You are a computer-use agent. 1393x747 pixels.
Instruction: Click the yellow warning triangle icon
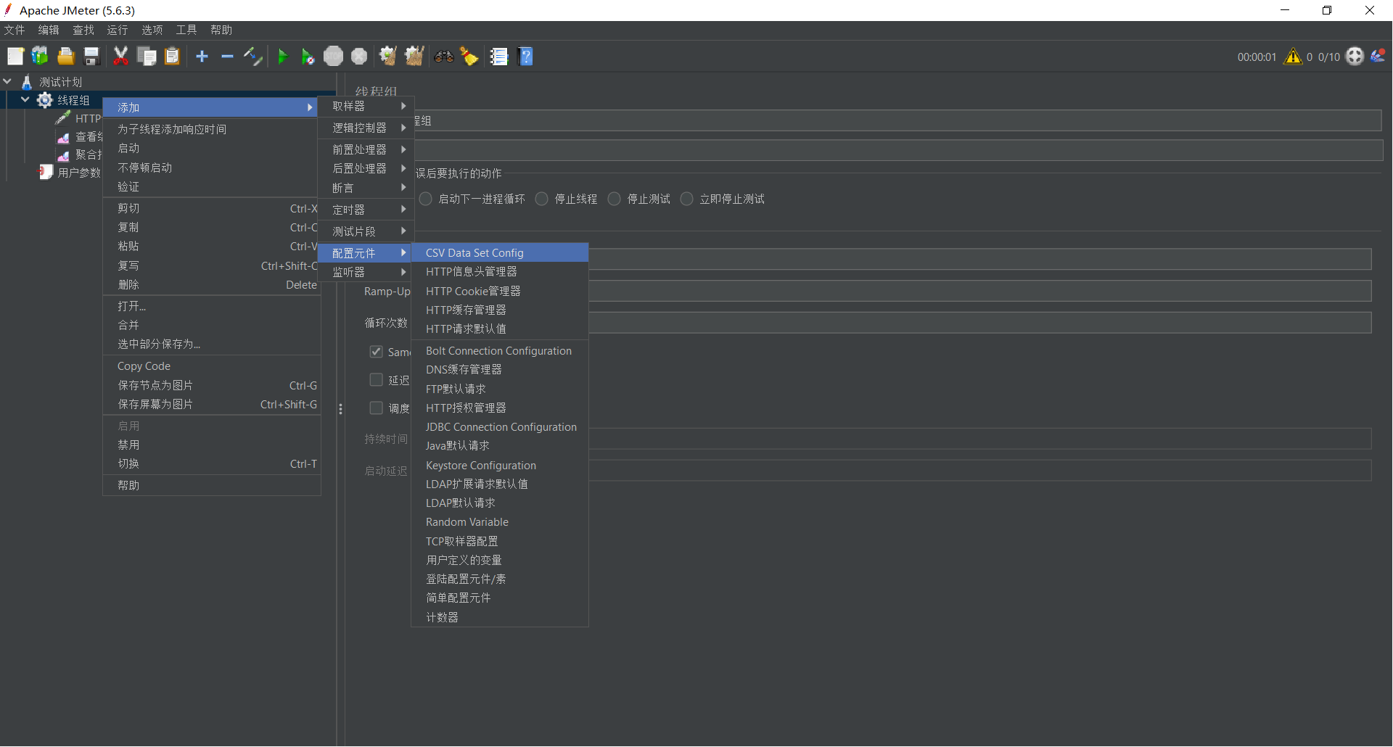click(1292, 57)
